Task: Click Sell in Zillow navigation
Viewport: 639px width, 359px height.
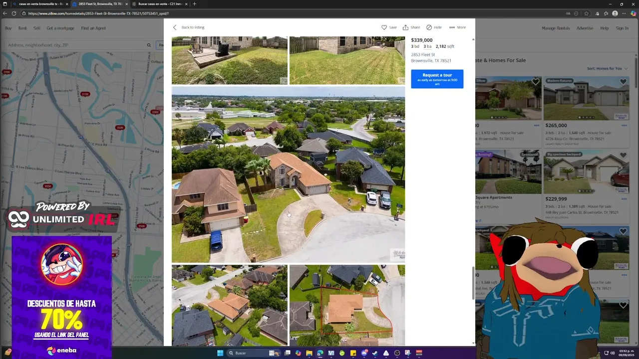Action: click(36, 28)
